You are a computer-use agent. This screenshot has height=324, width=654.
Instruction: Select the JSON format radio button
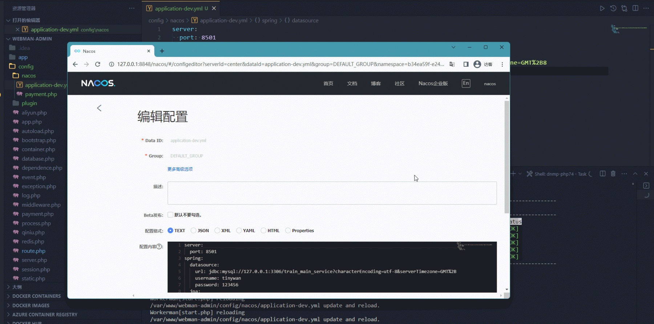point(194,231)
